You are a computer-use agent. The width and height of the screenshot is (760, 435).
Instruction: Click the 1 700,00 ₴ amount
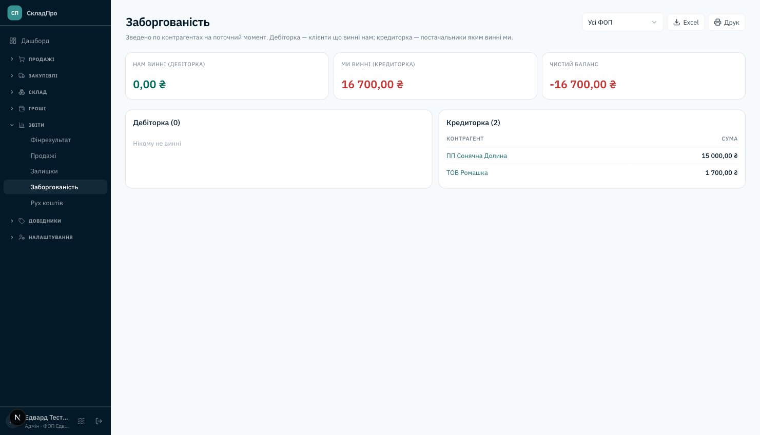point(722,172)
